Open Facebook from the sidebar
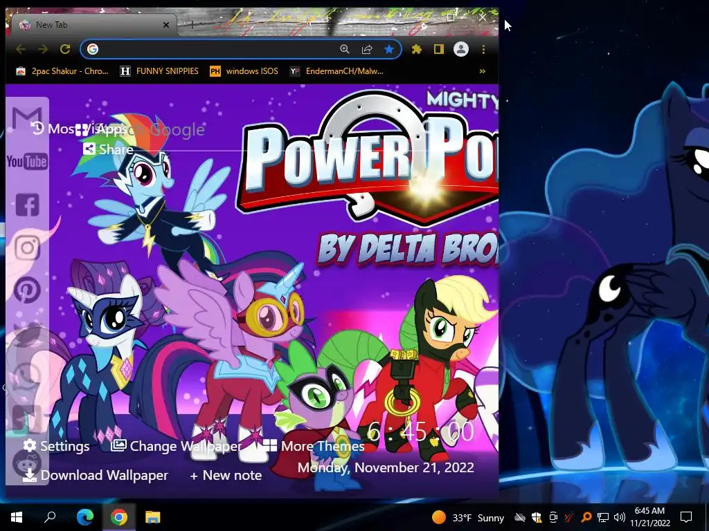The width and height of the screenshot is (709, 531). pyautogui.click(x=27, y=205)
